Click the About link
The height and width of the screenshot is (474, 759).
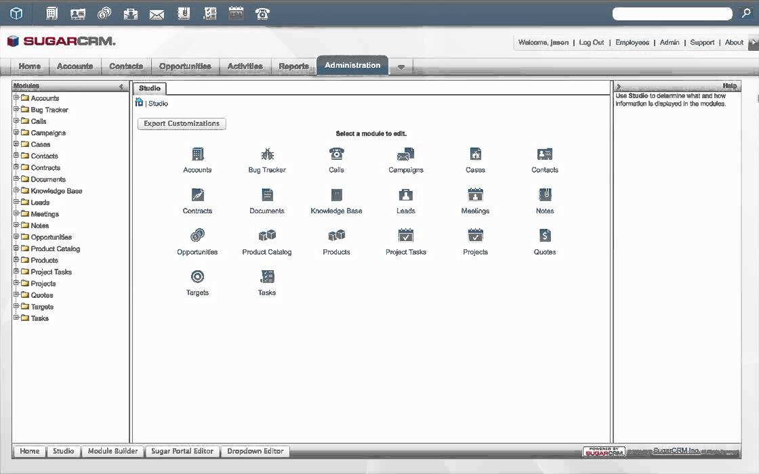click(x=734, y=43)
